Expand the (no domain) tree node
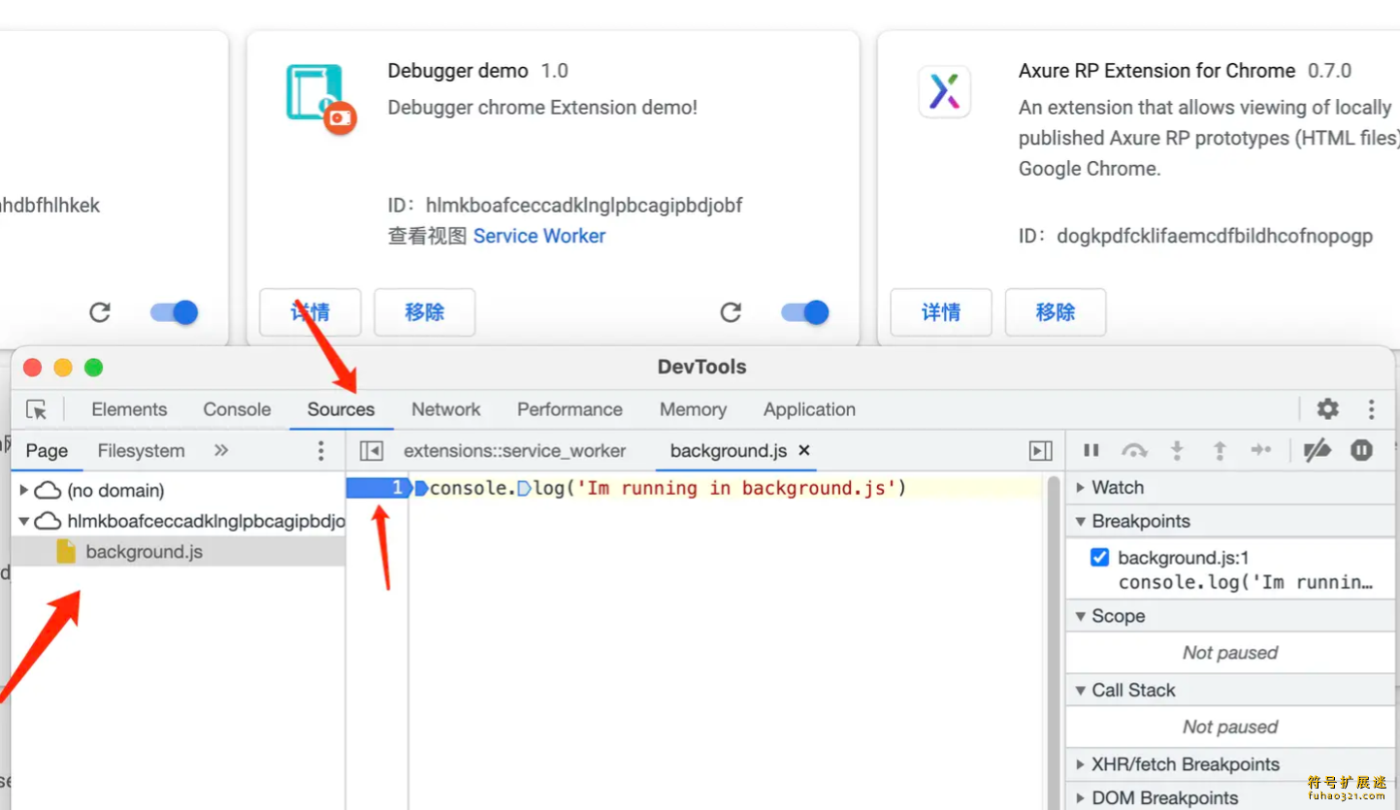The width and height of the screenshot is (1400, 810). (24, 490)
